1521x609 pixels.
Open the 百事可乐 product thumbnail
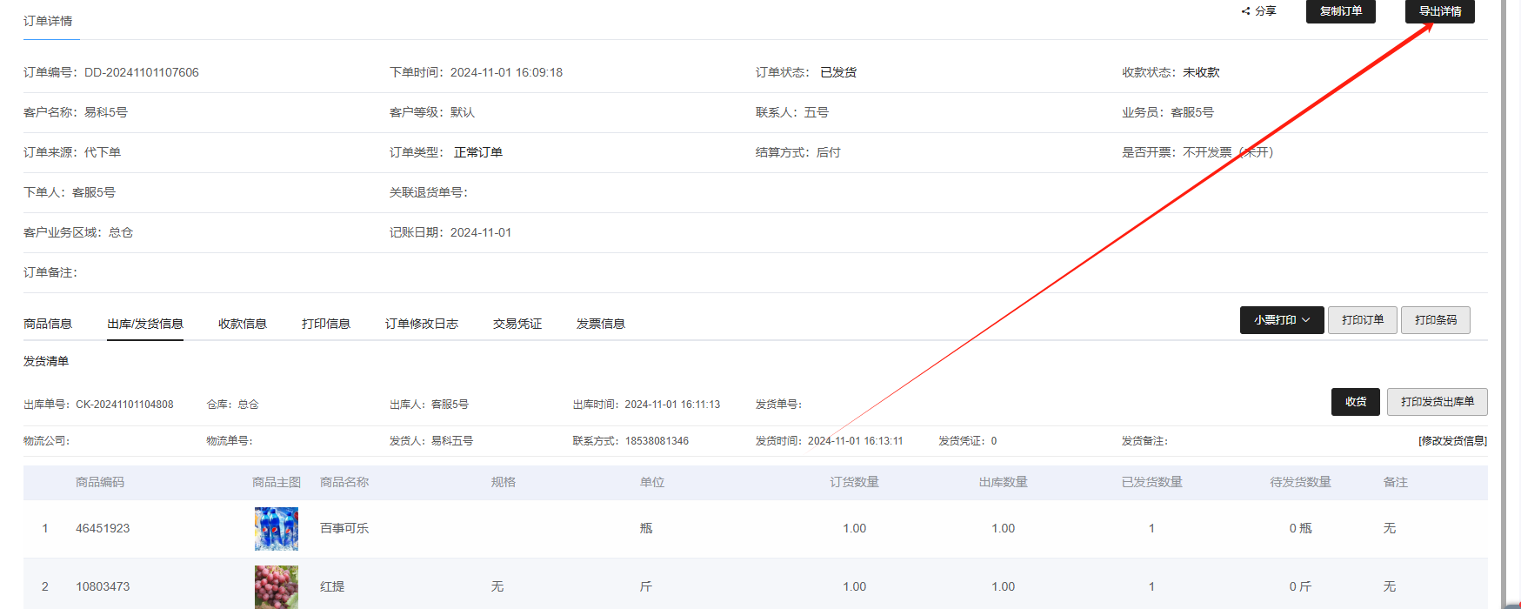(277, 529)
